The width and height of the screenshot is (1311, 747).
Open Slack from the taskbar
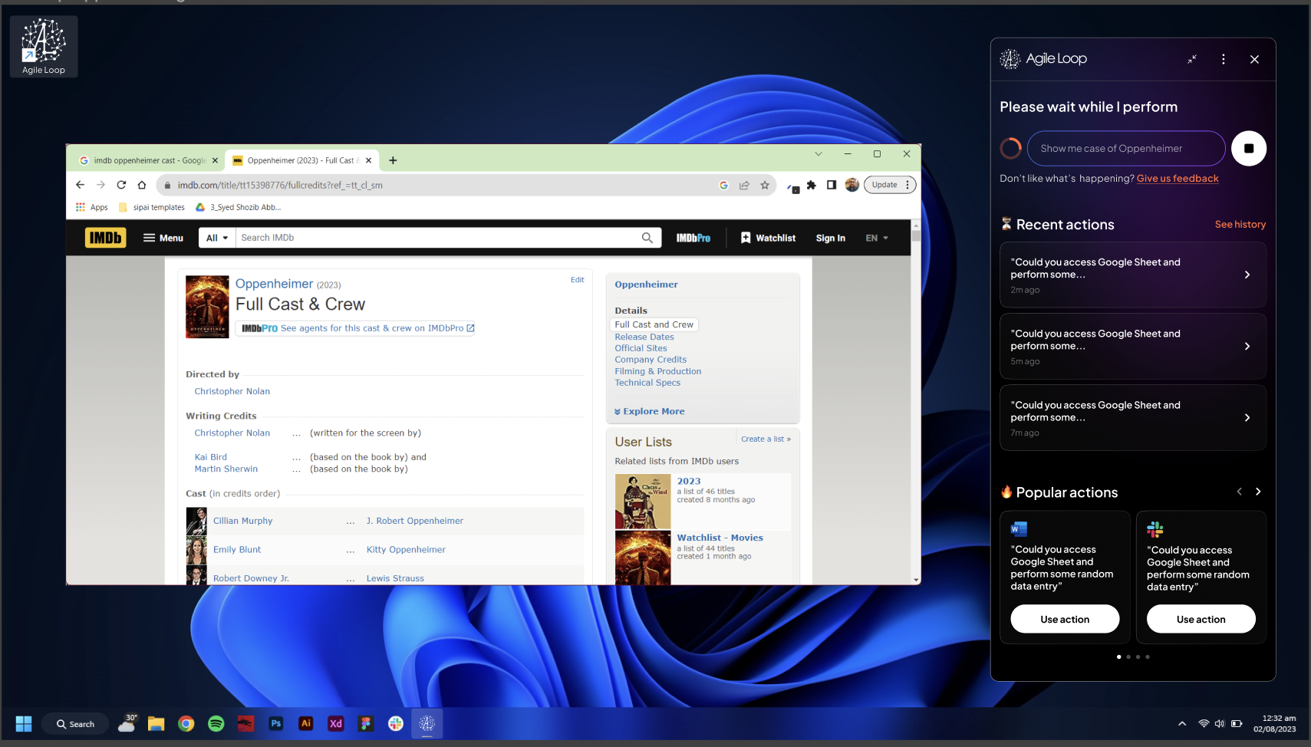396,723
